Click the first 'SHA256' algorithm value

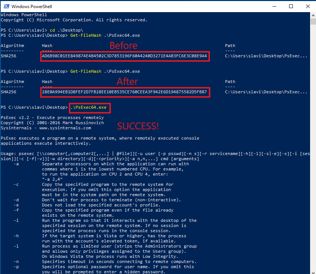(8, 56)
